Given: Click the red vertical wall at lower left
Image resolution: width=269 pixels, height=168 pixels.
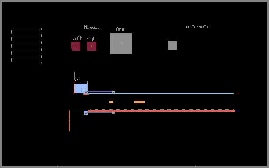Looking at the screenshot, I should (69, 121).
